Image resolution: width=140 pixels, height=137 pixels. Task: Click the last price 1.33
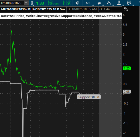40,3
